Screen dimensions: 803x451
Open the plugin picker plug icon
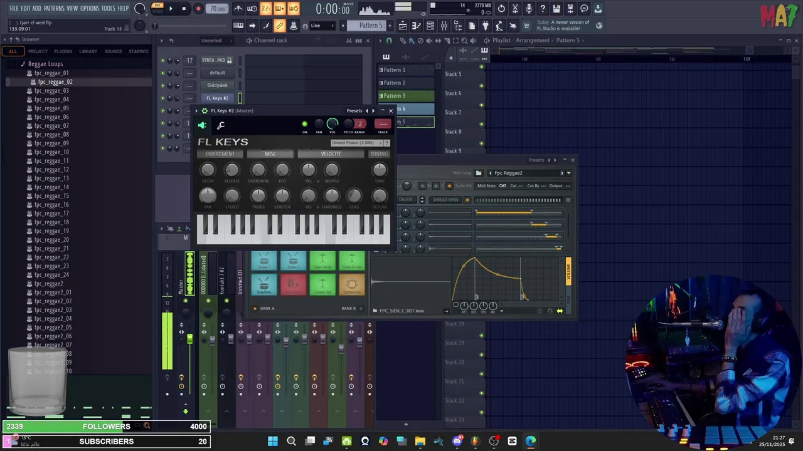click(486, 26)
